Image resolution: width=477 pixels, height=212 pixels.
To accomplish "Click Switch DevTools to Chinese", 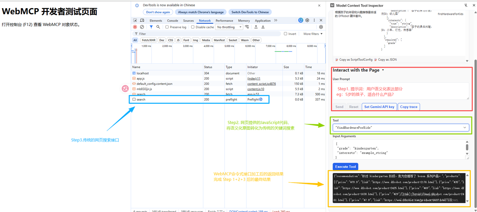I will (x=250, y=12).
